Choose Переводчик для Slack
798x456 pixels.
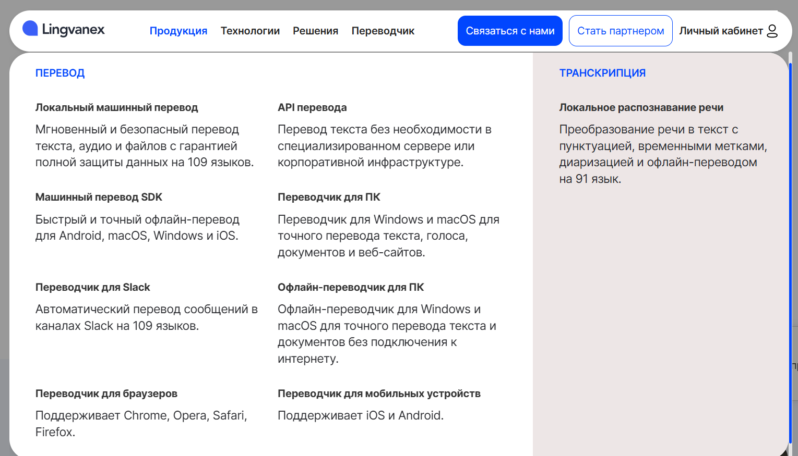92,288
